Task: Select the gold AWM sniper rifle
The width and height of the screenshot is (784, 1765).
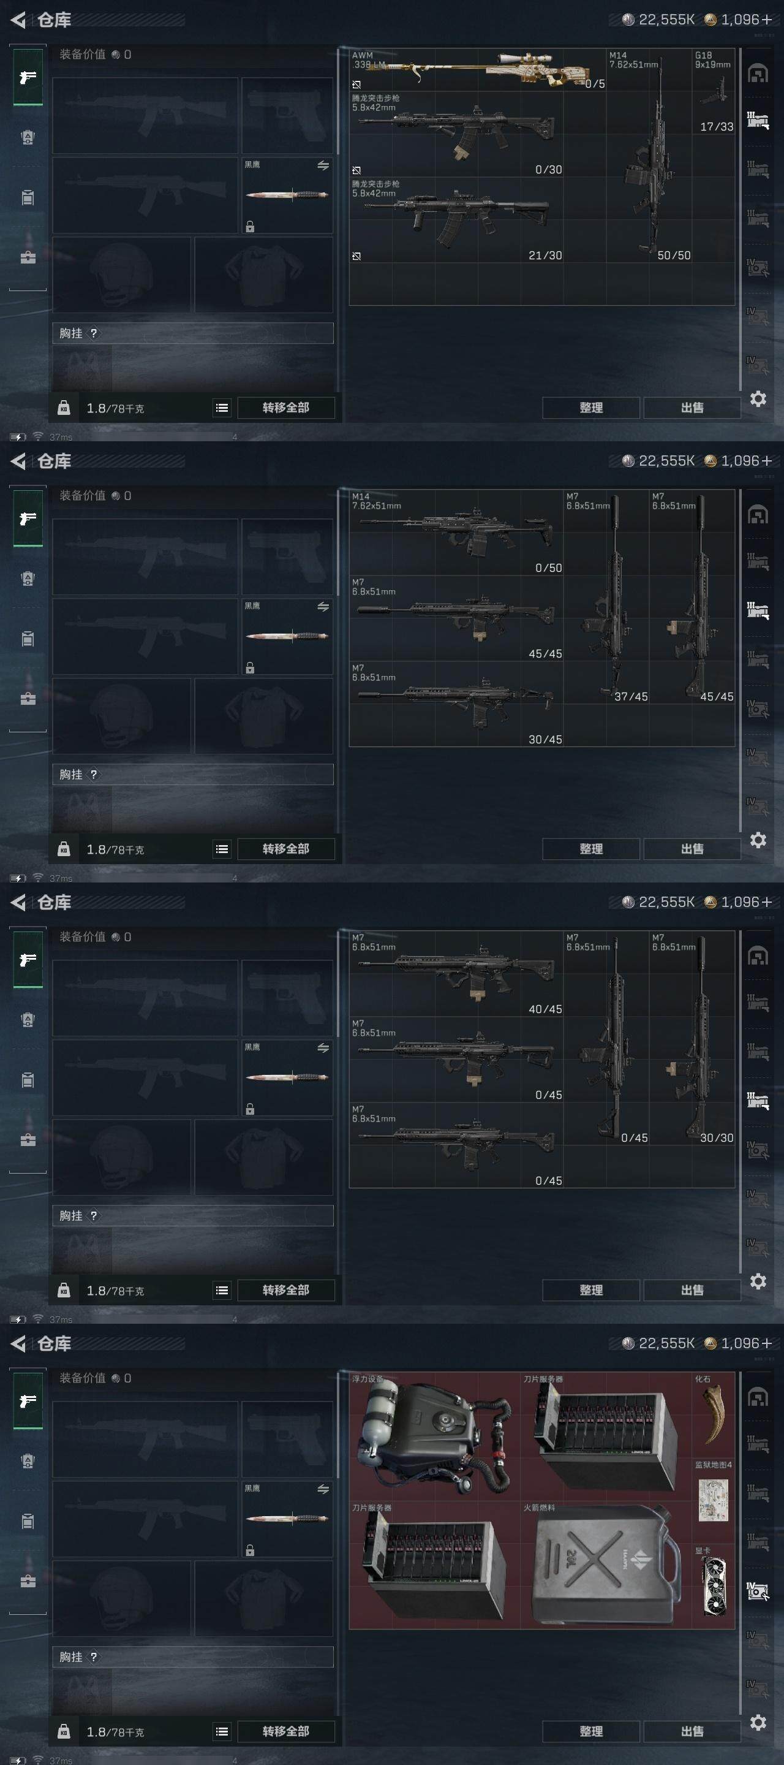Action: [x=477, y=69]
